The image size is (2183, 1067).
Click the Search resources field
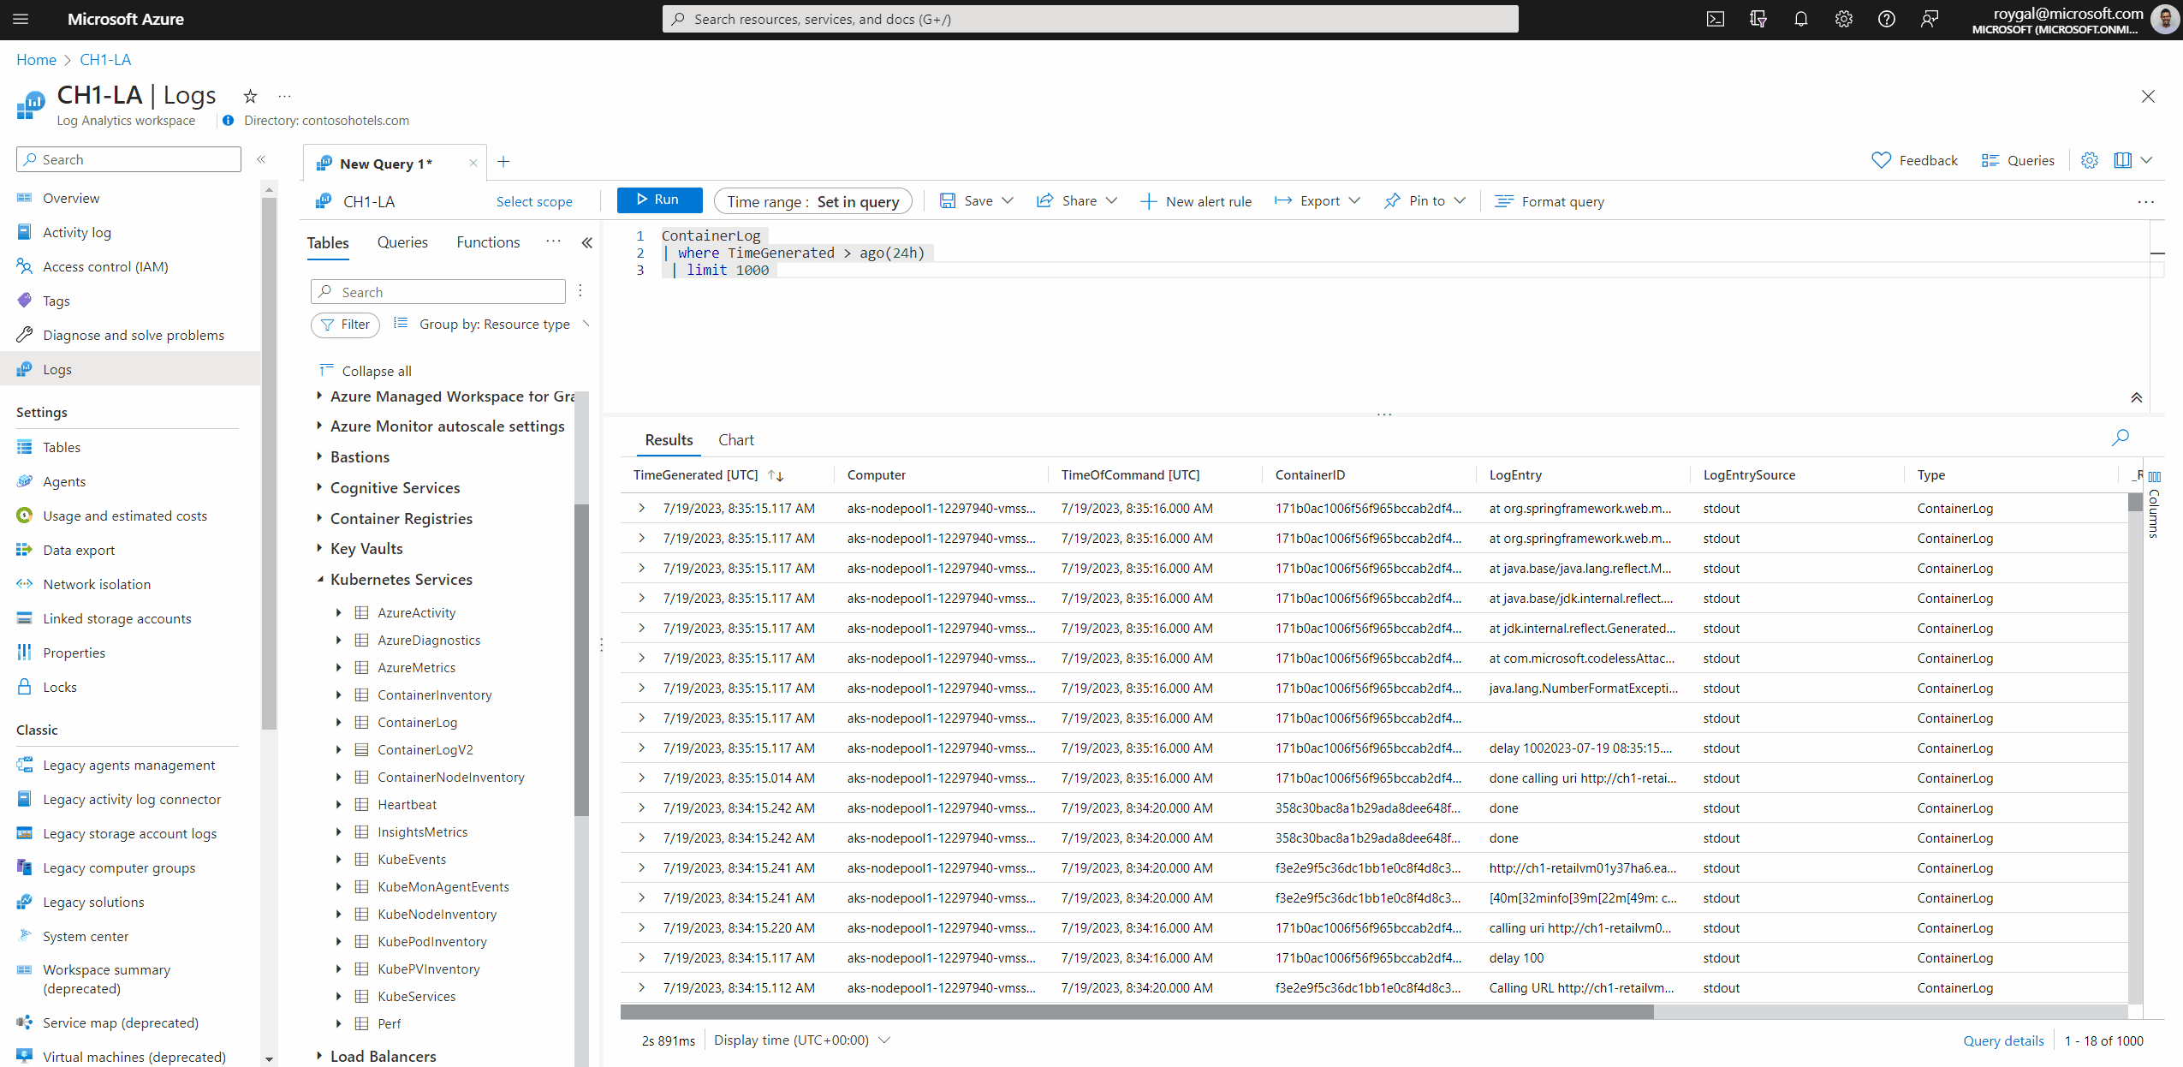(x=1090, y=19)
